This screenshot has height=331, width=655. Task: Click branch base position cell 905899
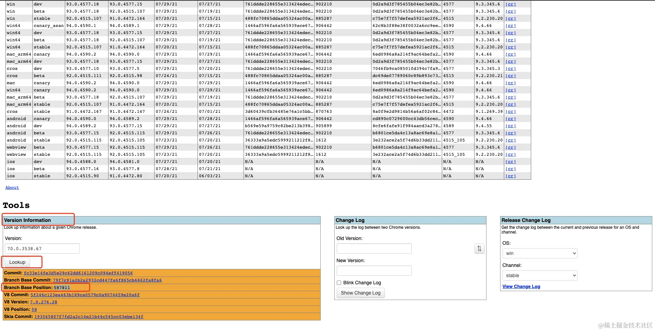343,126
